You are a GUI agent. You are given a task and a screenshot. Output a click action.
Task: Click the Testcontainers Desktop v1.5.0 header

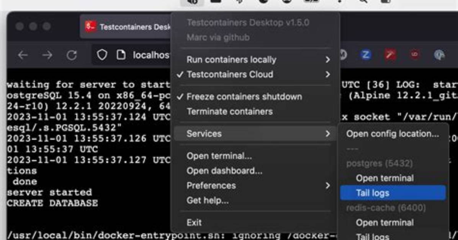(248, 23)
